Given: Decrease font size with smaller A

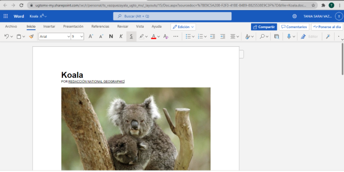Looking at the screenshot, I should click(x=101, y=37).
